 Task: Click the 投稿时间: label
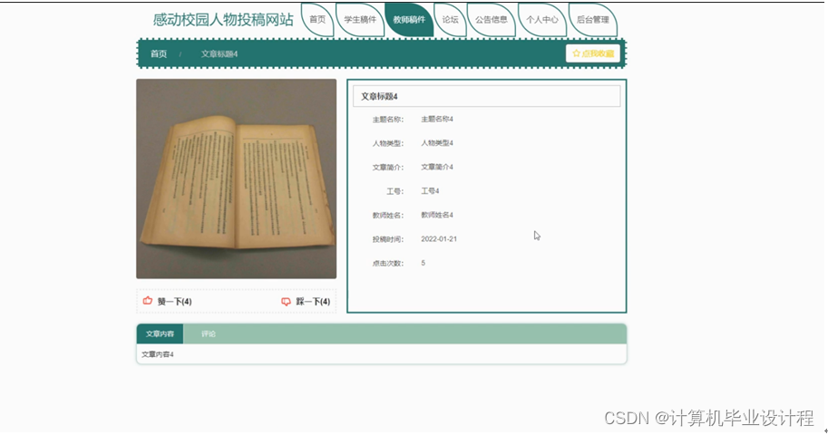click(387, 239)
